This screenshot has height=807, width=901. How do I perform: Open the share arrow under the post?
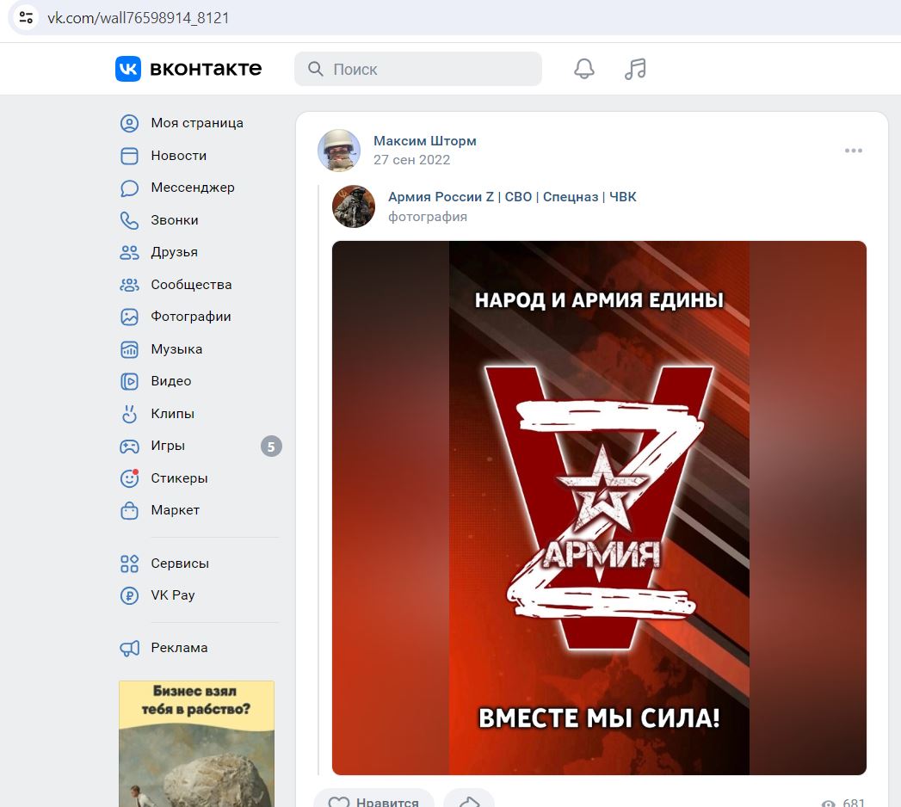click(x=469, y=801)
